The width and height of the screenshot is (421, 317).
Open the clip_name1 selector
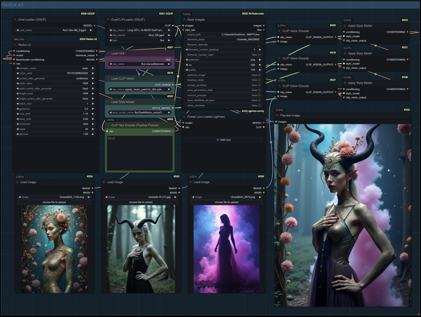[x=140, y=30]
